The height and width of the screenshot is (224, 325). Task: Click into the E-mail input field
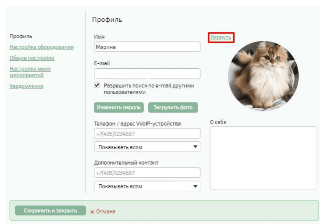point(147,74)
